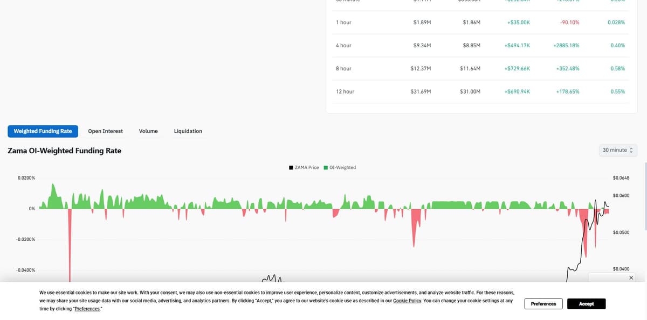Viewport: 647px width, 320px height.
Task: Click the $0.0400 price axis label
Action: pyautogui.click(x=621, y=269)
